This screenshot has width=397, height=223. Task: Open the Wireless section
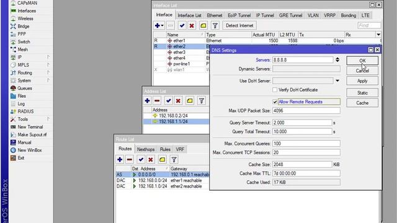(25, 19)
